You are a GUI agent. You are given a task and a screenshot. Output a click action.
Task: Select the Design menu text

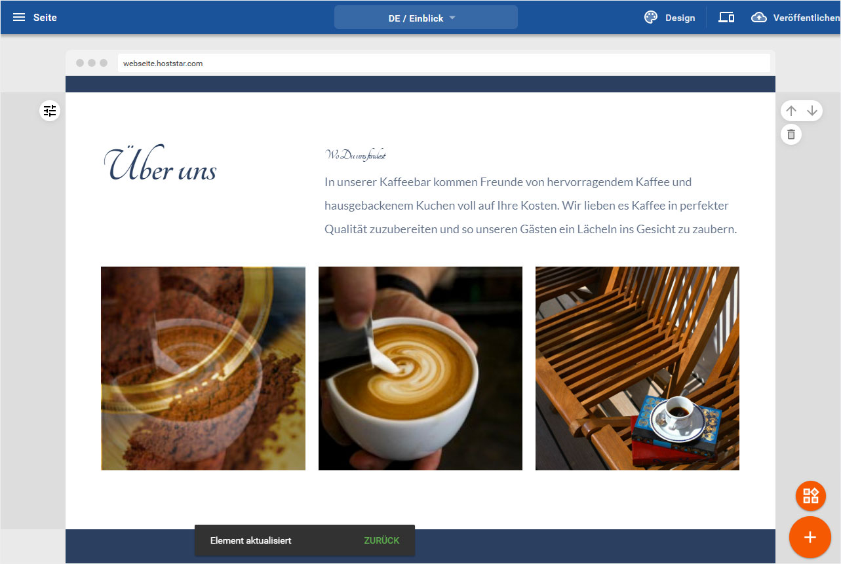[680, 18]
